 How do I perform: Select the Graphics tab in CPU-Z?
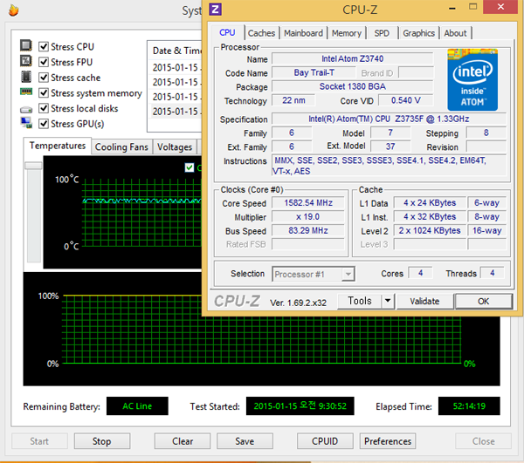click(x=418, y=33)
